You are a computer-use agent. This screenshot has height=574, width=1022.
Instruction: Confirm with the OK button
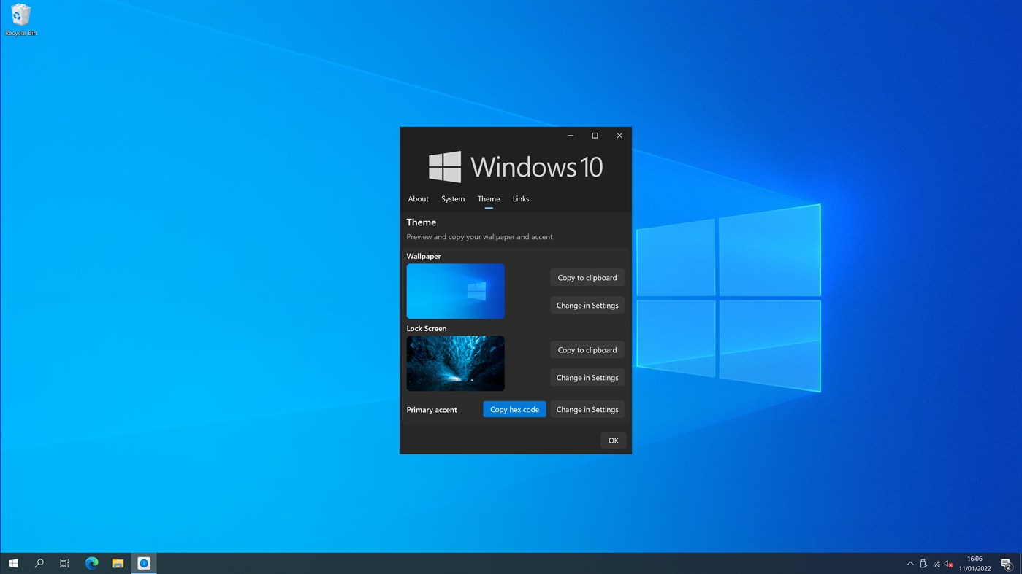(x=613, y=440)
